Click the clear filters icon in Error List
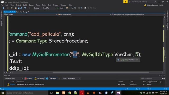 tap(59, 79)
